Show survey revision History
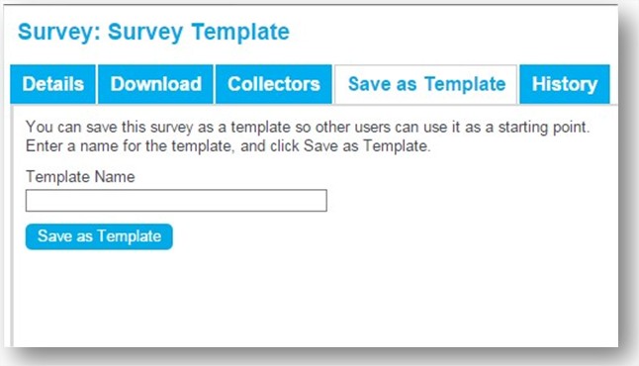639x366 pixels. (565, 84)
